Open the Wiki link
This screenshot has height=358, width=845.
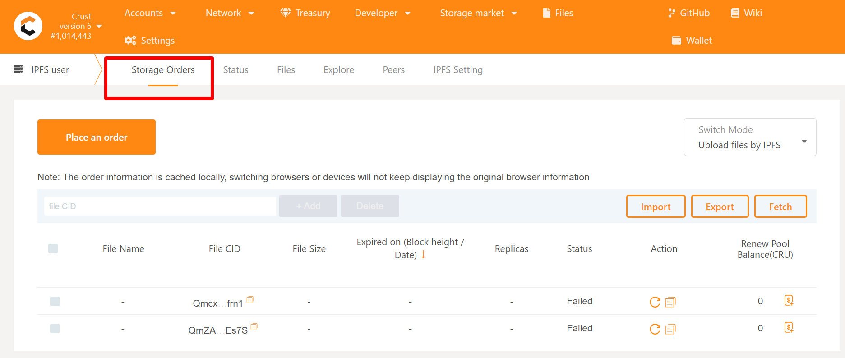click(746, 13)
